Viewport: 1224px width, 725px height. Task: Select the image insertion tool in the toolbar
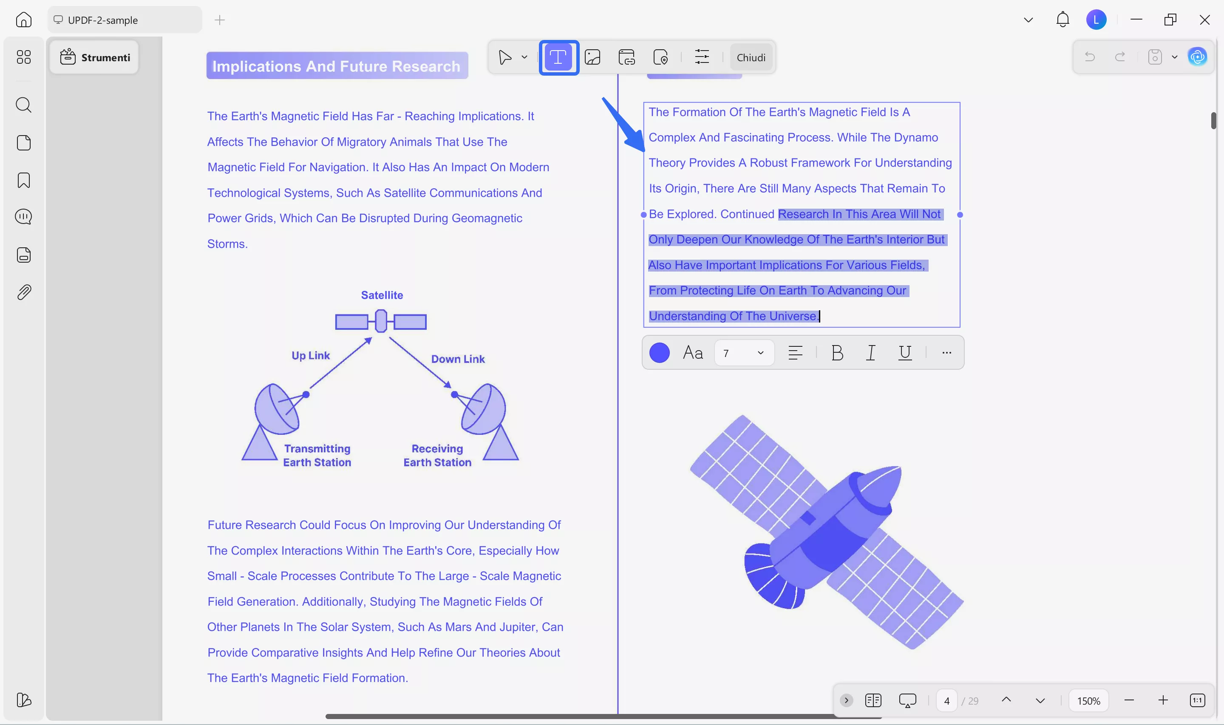point(592,57)
